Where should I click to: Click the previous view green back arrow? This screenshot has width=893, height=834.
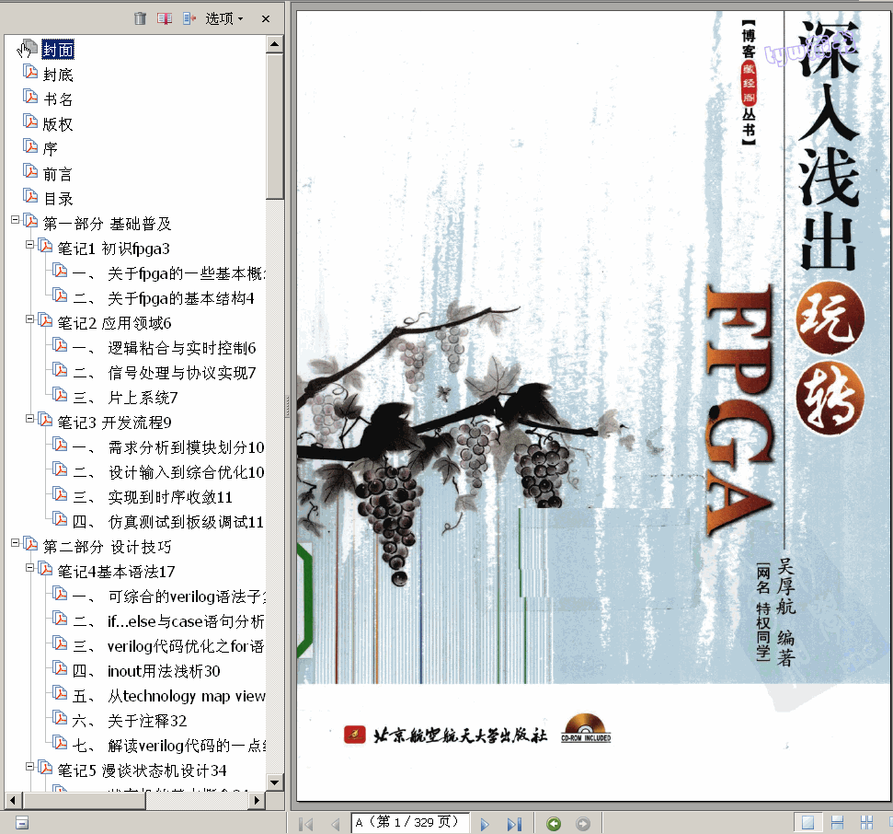click(x=554, y=824)
